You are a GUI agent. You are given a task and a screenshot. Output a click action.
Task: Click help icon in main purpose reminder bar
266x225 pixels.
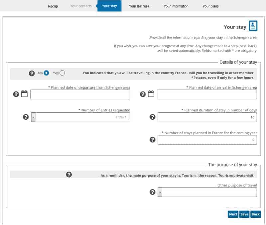tap(69, 175)
